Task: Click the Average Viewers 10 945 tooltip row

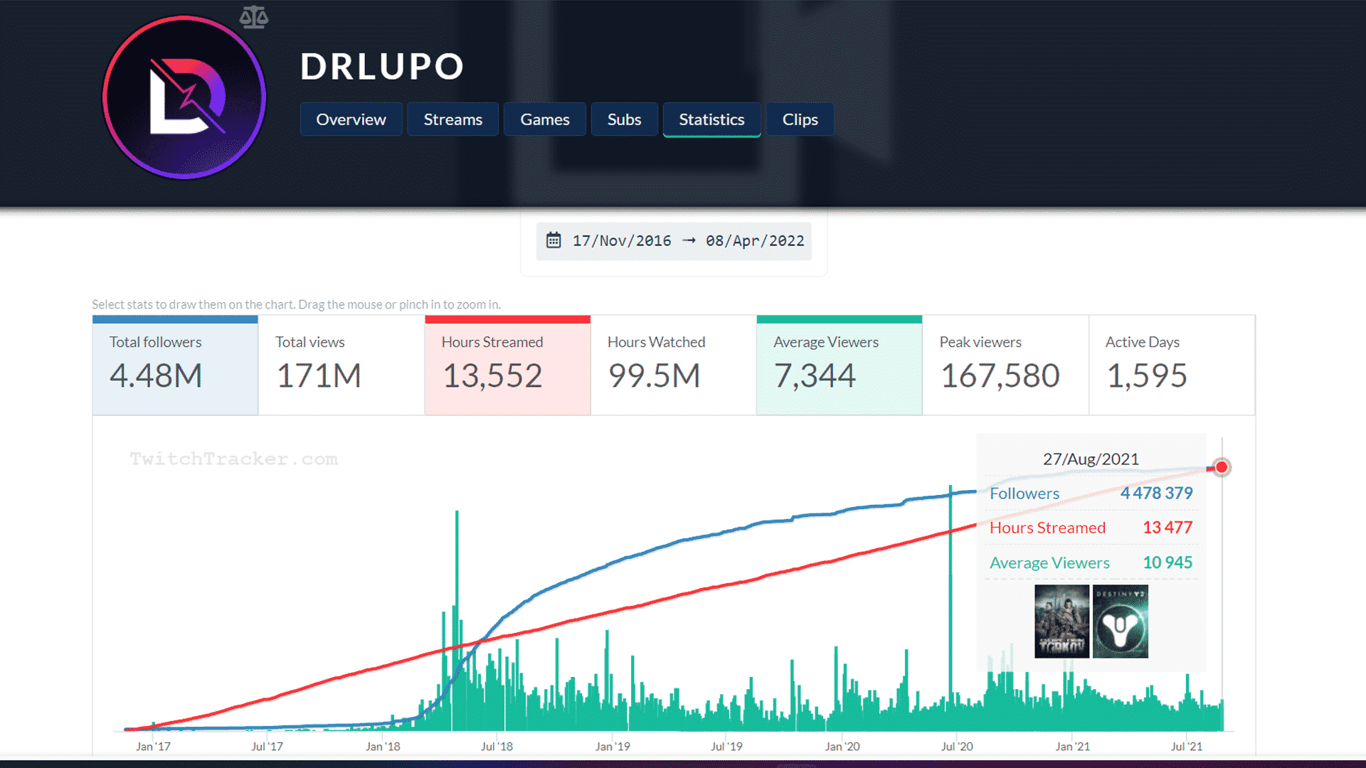Action: click(1091, 562)
